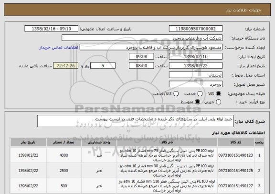
Task: Click product code 0973100151490127
Action: (235, 186)
